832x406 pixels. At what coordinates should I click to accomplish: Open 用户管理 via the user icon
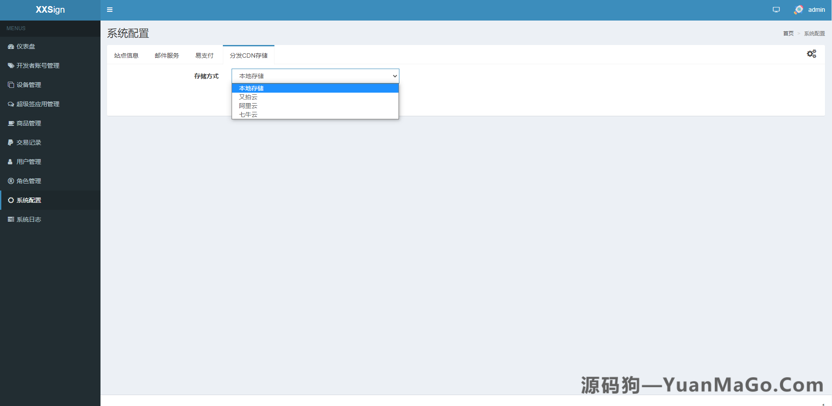pyautogui.click(x=10, y=161)
